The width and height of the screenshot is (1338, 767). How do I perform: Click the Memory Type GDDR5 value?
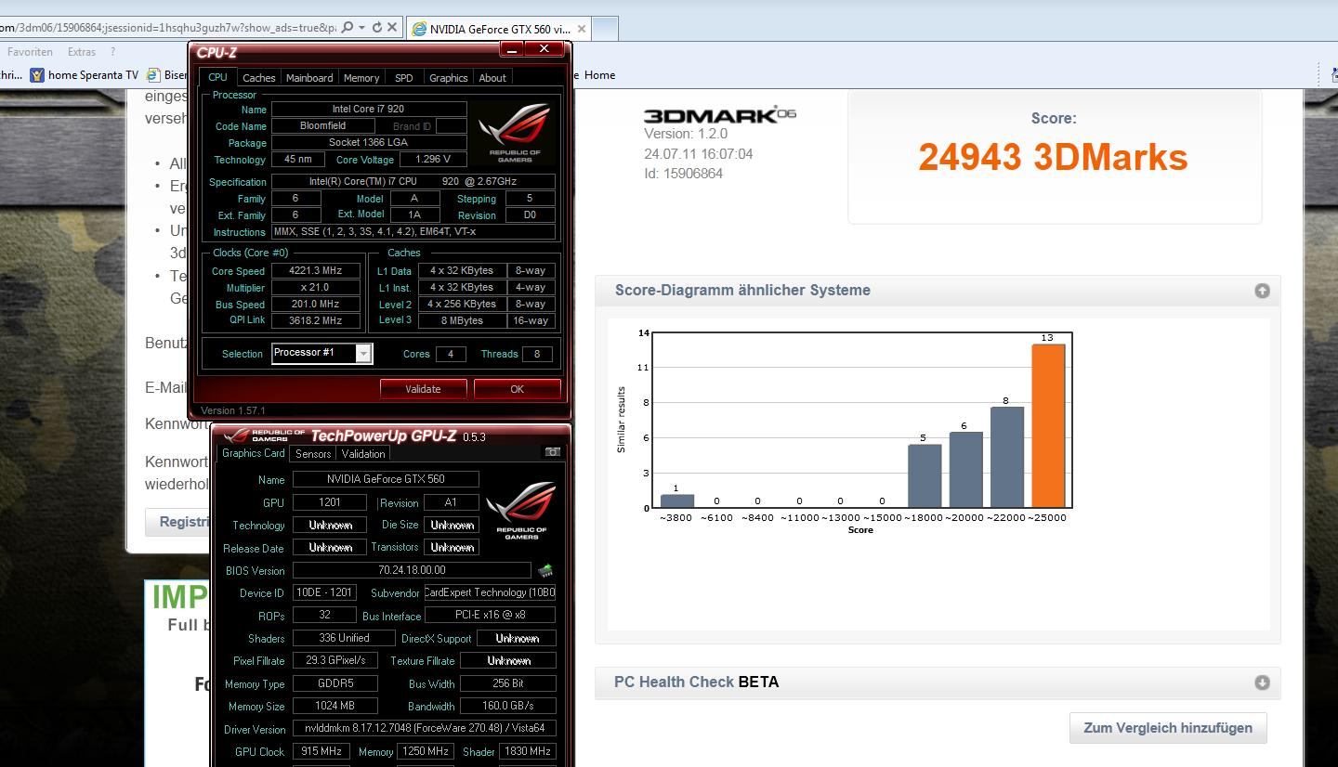334,683
